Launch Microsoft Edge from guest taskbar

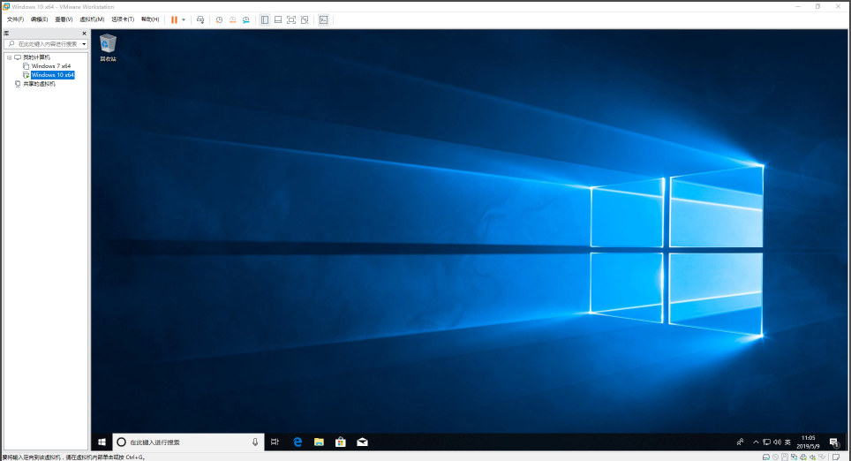click(297, 442)
